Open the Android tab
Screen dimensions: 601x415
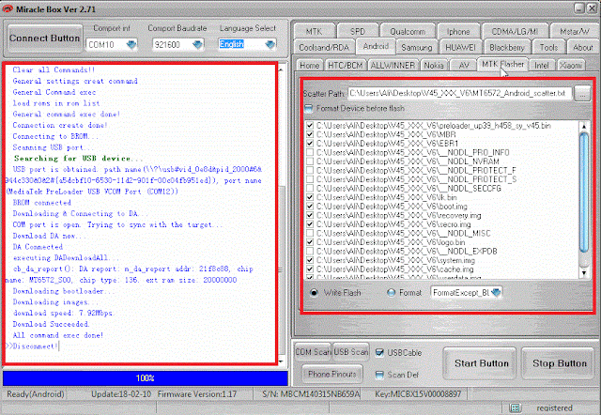376,46
